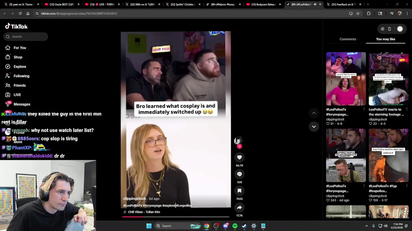Screen dimensions: 412x231
Task: Open the white profile avatar circle
Action: pyautogui.click(x=400, y=29)
